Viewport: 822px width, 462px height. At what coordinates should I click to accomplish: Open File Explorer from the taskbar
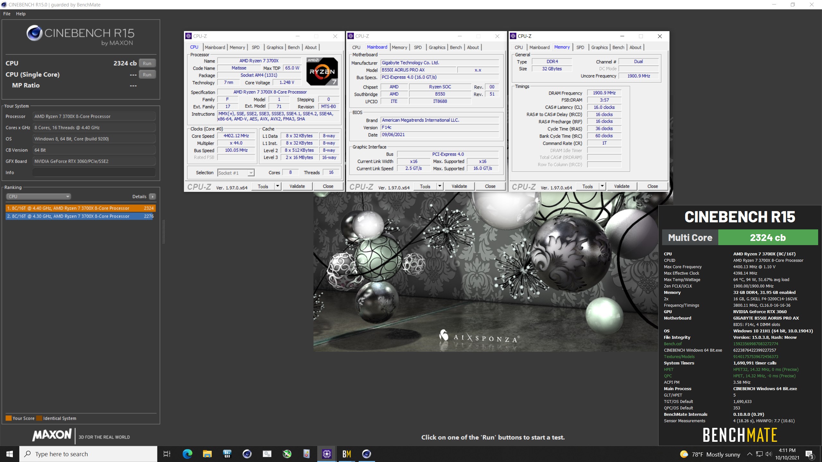[207, 454]
